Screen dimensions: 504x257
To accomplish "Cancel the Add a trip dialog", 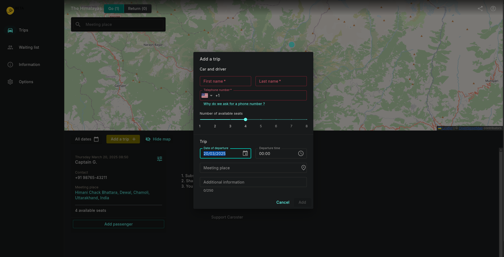I will pyautogui.click(x=283, y=202).
